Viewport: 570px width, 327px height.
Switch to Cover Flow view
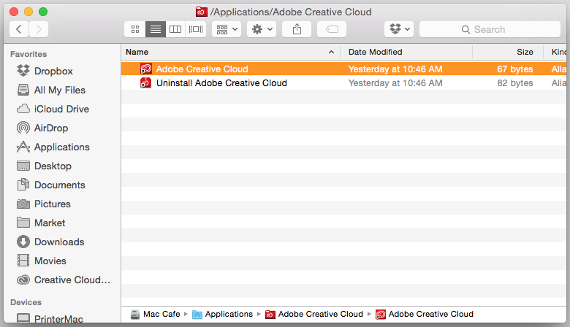(x=196, y=29)
